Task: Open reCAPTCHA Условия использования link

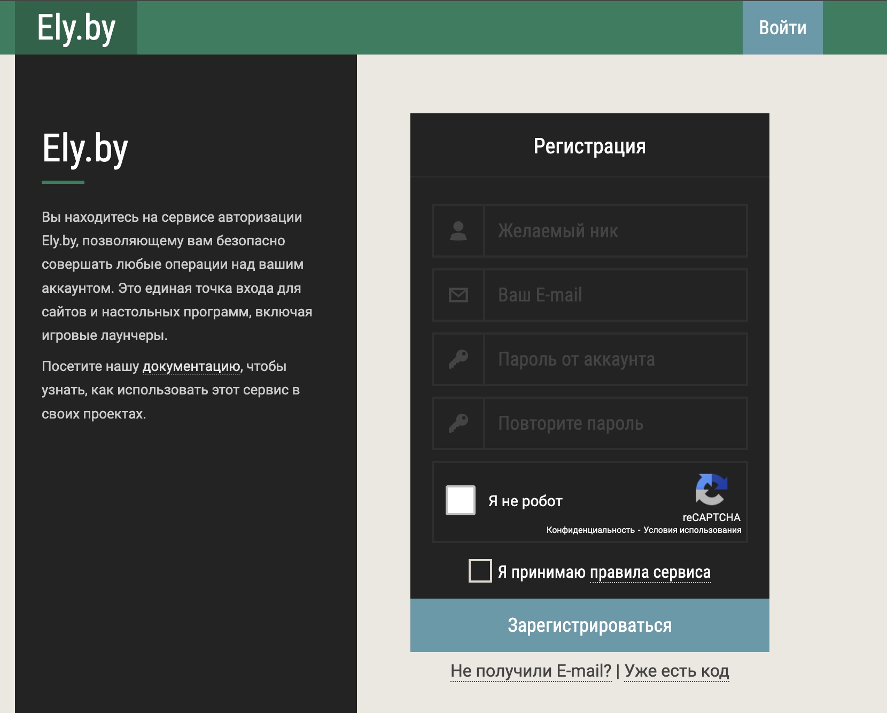Action: 693,530
